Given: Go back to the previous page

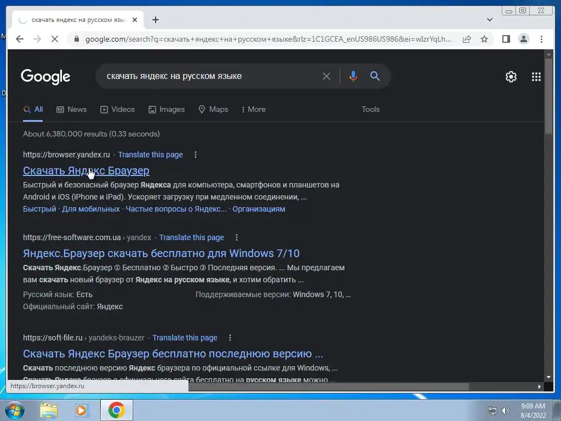Looking at the screenshot, I should pyautogui.click(x=20, y=39).
